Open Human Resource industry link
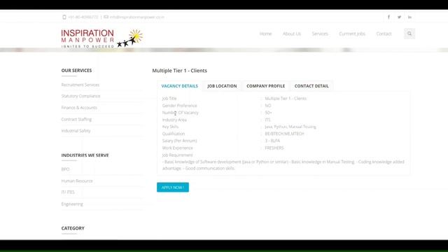The width and height of the screenshot is (448, 252). [77, 181]
